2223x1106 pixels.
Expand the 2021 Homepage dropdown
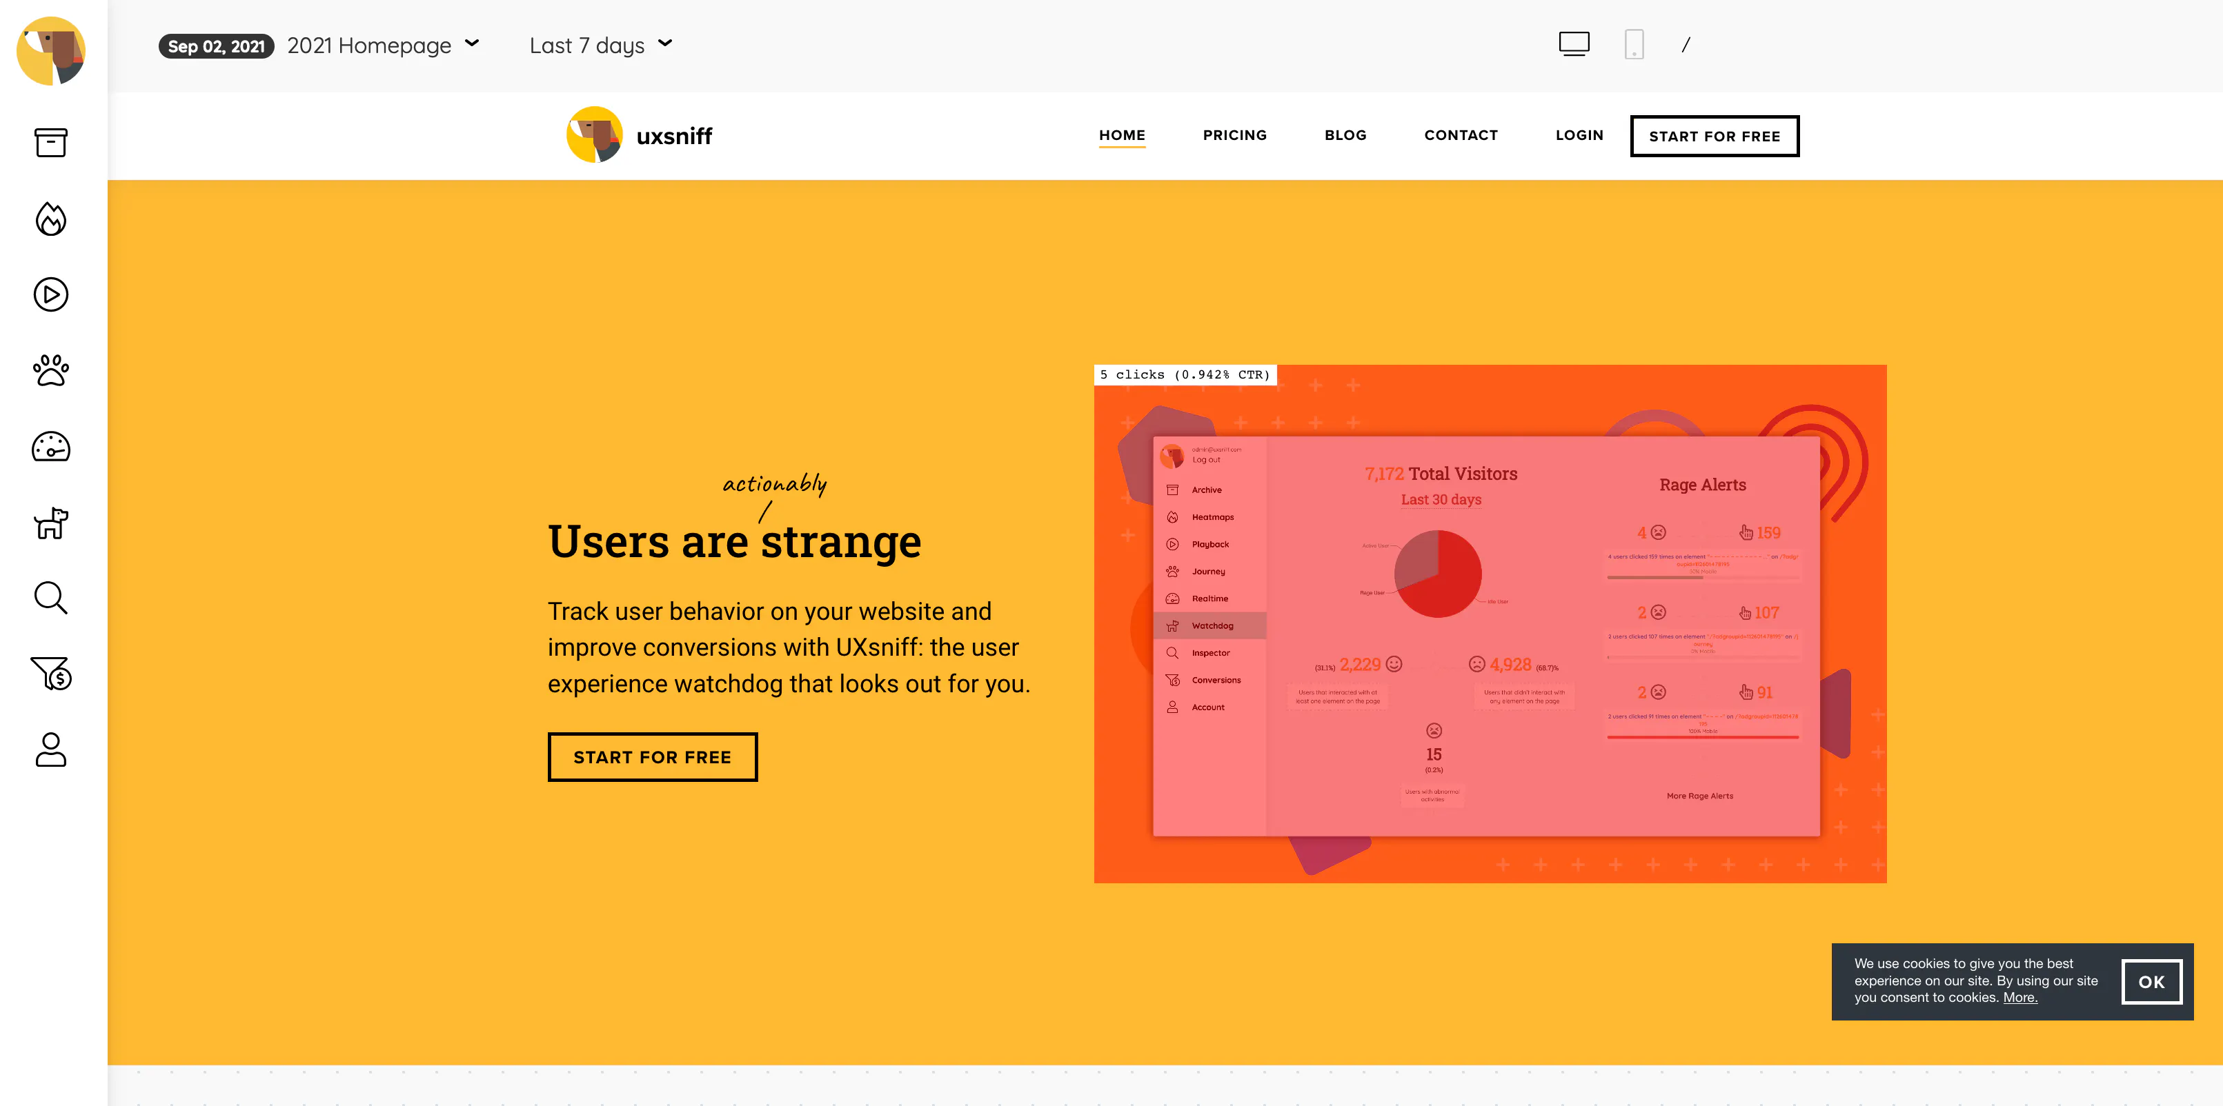(x=383, y=45)
